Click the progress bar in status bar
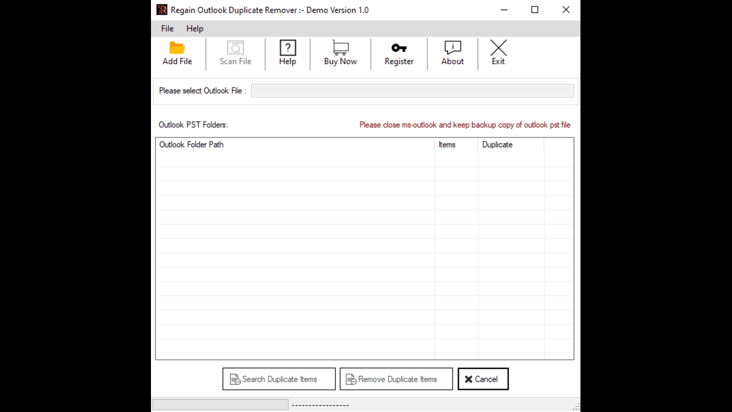732x412 pixels. pyautogui.click(x=221, y=405)
